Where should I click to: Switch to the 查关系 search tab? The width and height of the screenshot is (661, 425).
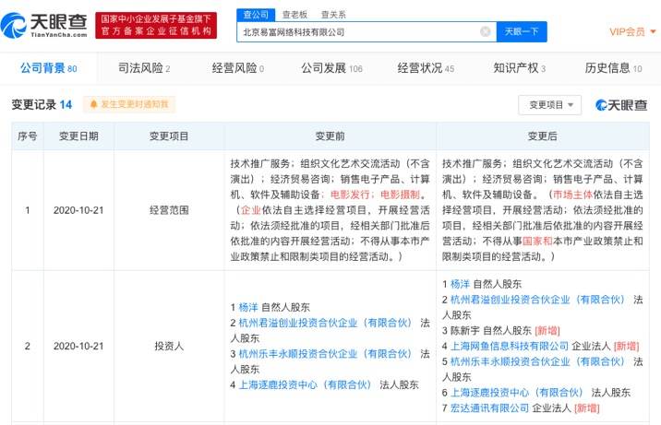(333, 15)
